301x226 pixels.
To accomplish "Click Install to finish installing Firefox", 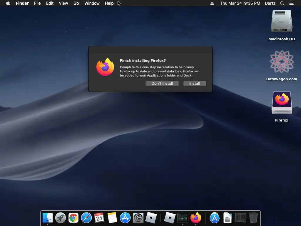I will click(195, 83).
